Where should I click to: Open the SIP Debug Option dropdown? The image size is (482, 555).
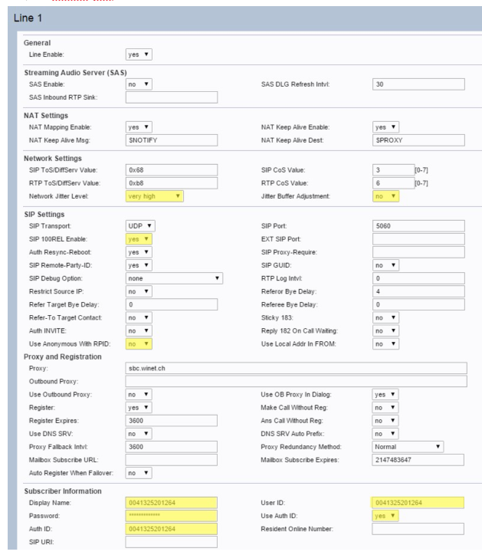click(x=174, y=278)
